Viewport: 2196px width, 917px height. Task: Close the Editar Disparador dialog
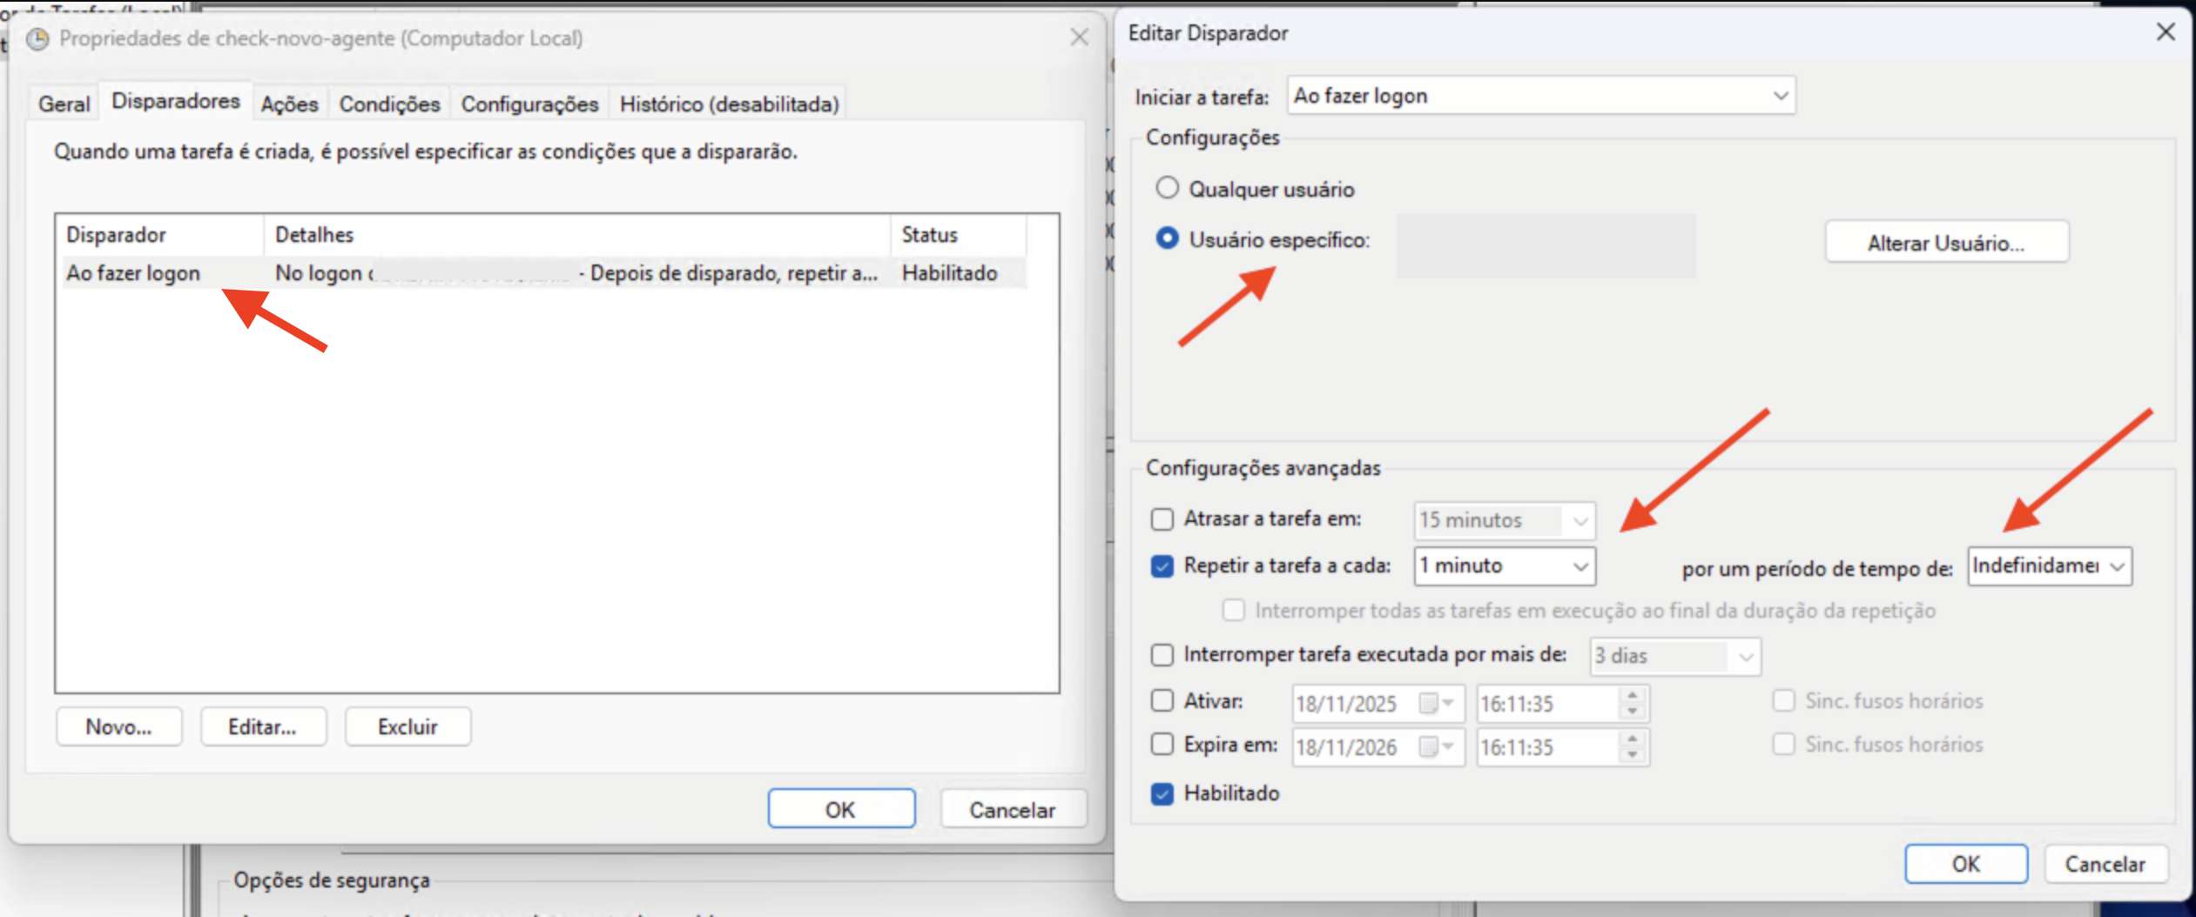(2165, 33)
